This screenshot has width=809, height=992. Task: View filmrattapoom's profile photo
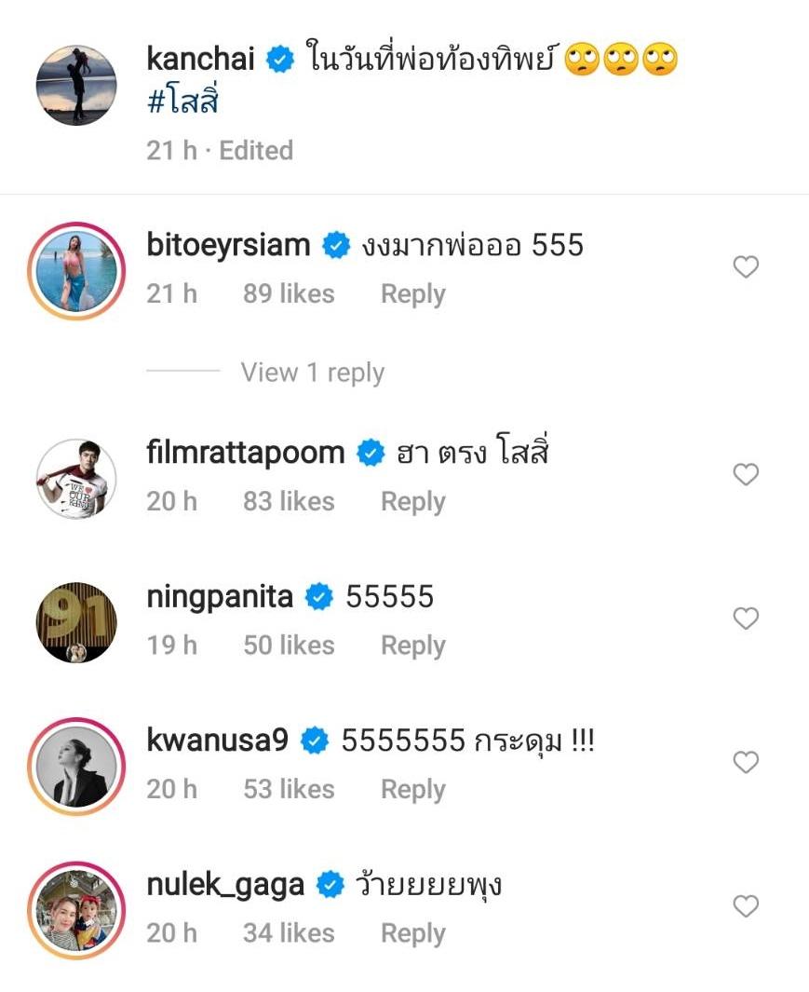76,478
